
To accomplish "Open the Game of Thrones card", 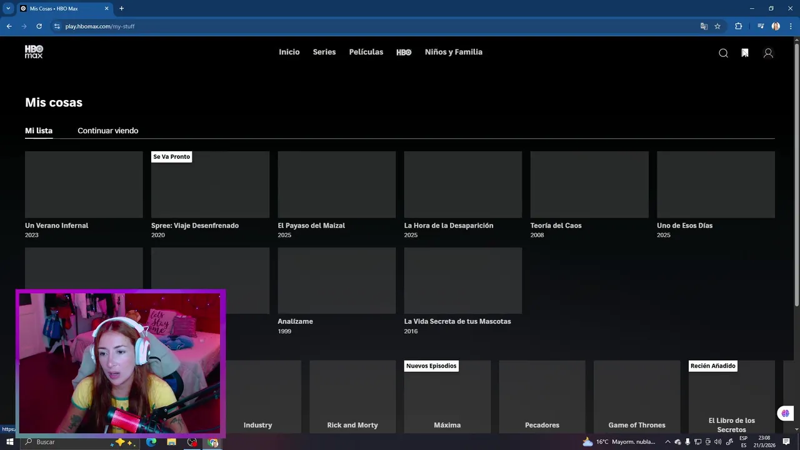I will tap(637, 397).
